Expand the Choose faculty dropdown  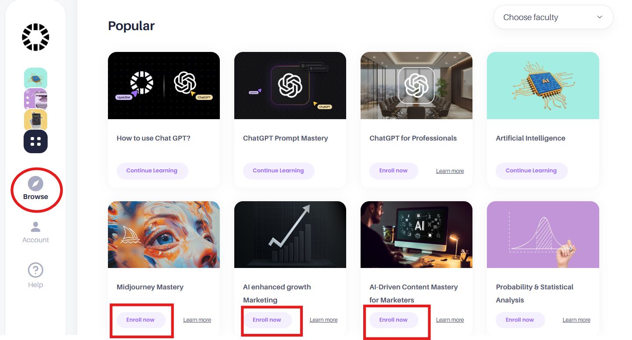coord(553,17)
